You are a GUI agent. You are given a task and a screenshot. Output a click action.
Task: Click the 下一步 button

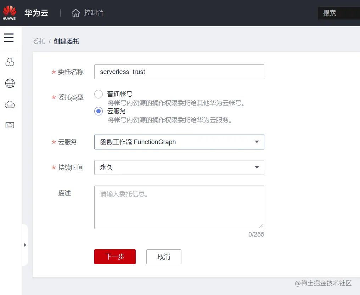(115, 257)
